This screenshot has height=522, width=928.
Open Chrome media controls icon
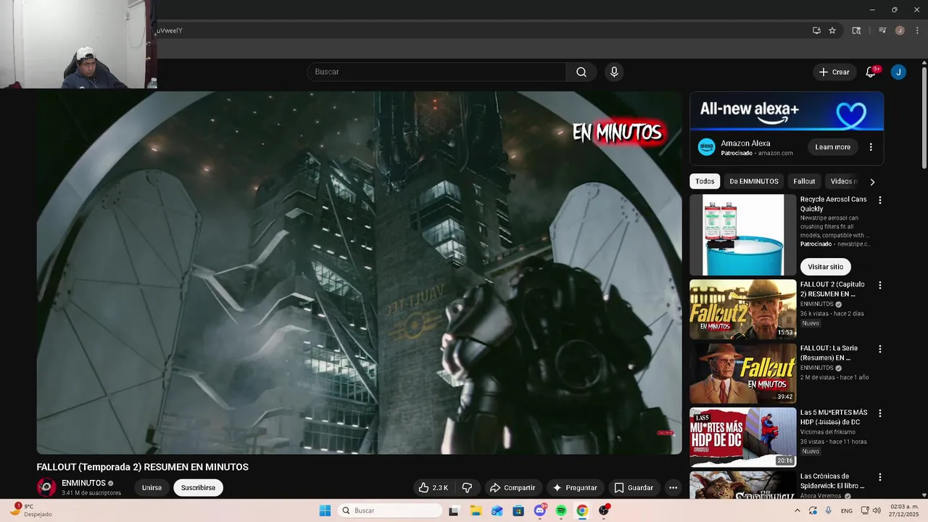click(x=882, y=30)
